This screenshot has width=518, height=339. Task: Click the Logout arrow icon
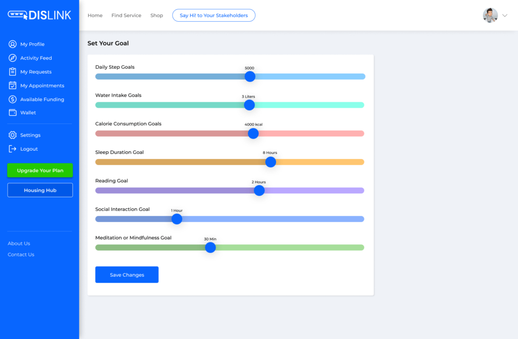(13, 149)
